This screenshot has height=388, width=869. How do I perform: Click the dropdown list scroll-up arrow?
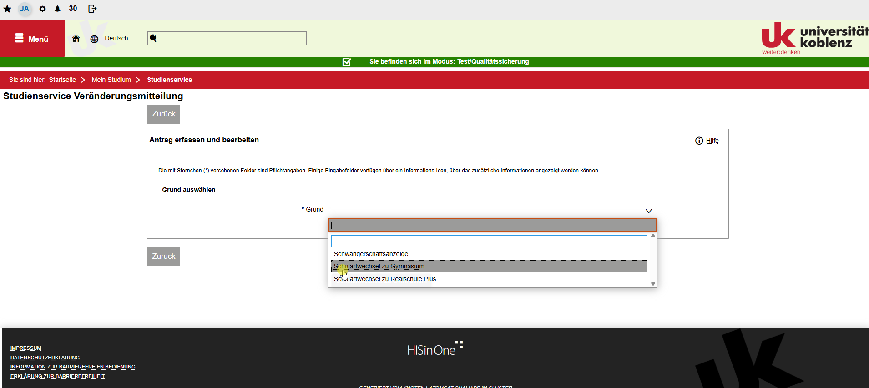tap(653, 236)
